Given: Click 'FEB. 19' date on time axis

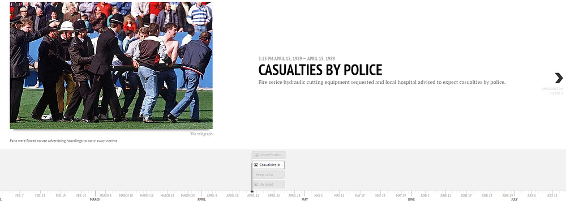Looking at the screenshot, I should [61, 196].
